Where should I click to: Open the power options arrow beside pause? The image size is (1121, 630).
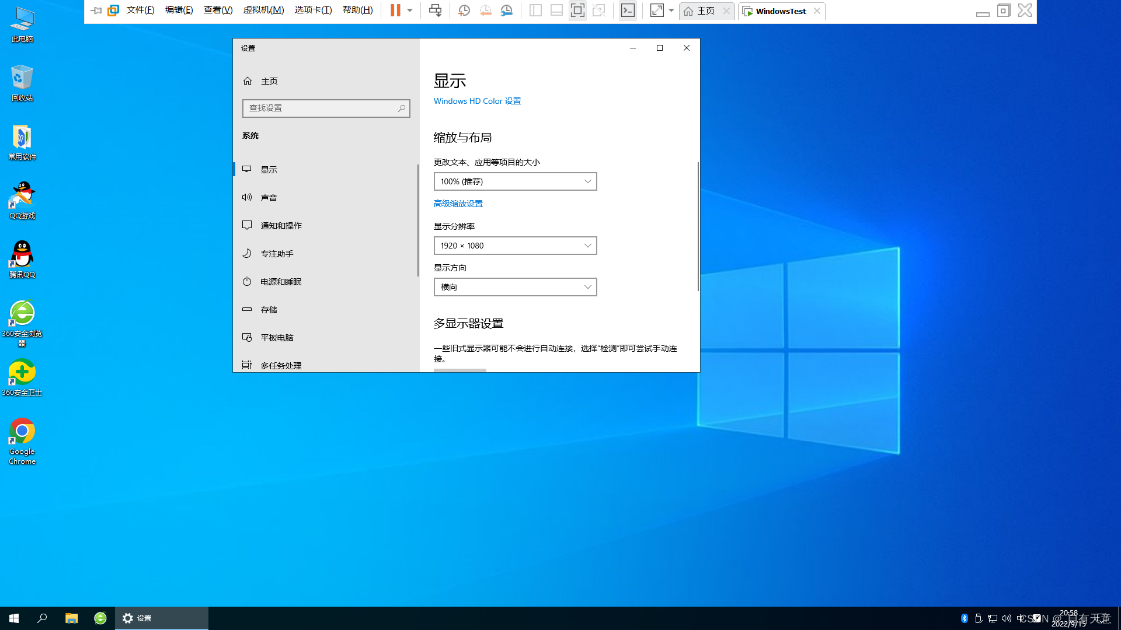[410, 10]
